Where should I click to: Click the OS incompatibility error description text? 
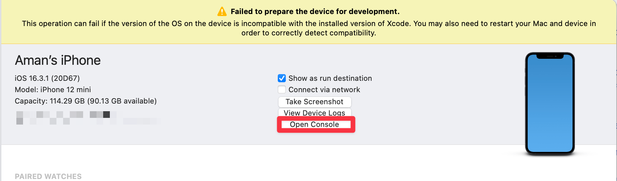click(x=309, y=28)
